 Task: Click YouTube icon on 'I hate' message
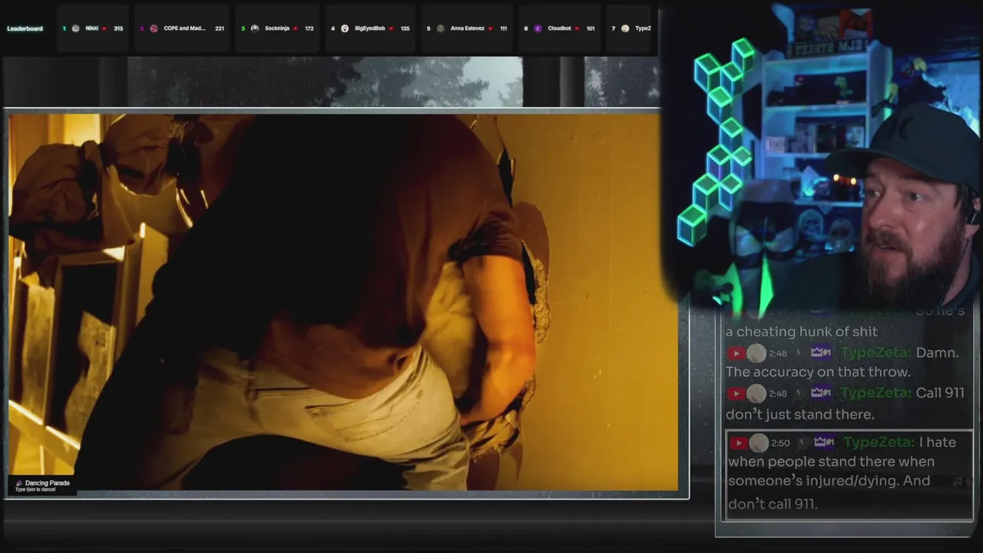point(739,442)
